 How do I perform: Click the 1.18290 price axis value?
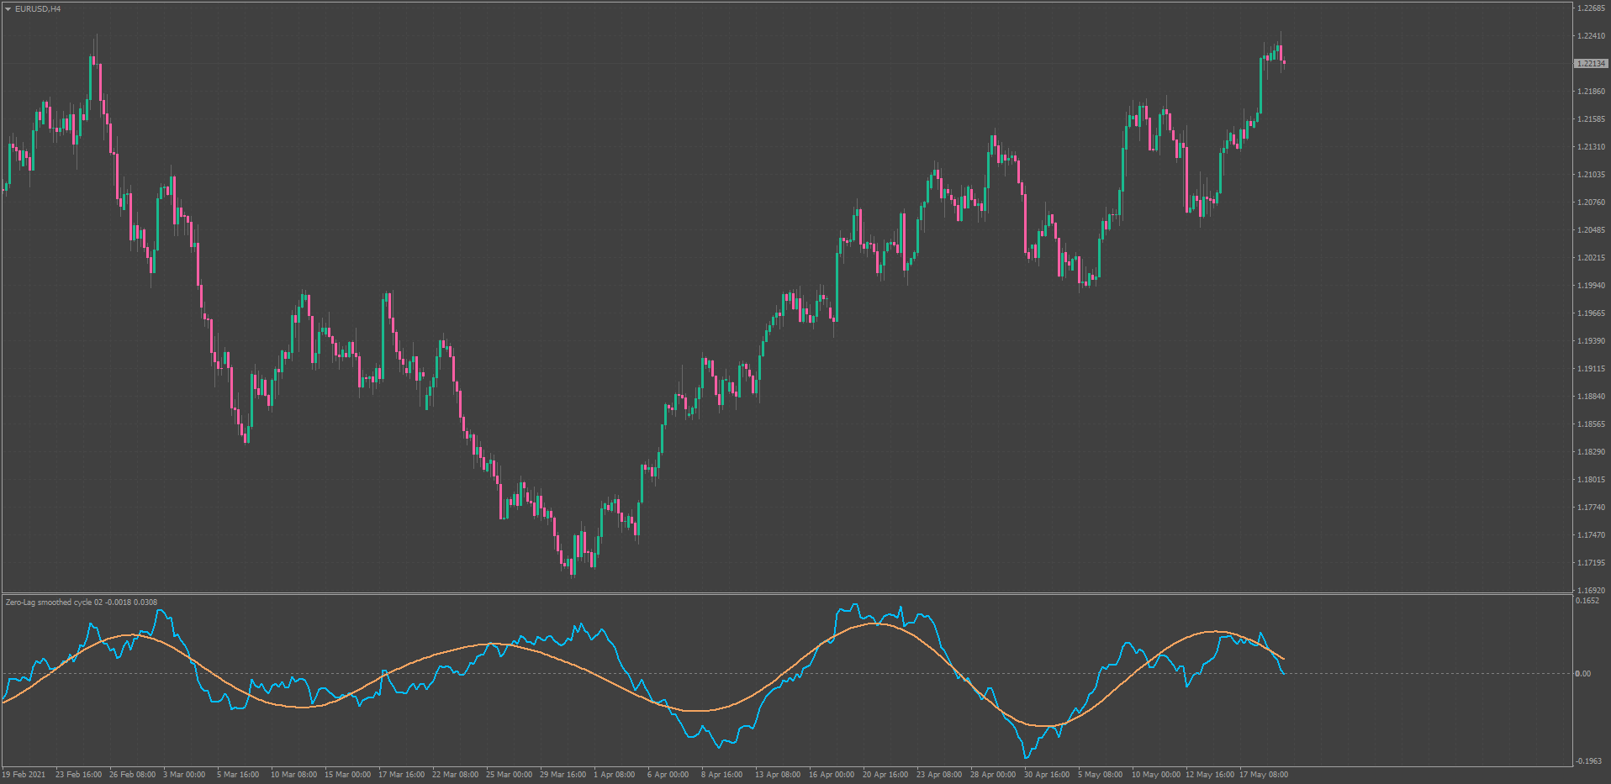(1592, 452)
